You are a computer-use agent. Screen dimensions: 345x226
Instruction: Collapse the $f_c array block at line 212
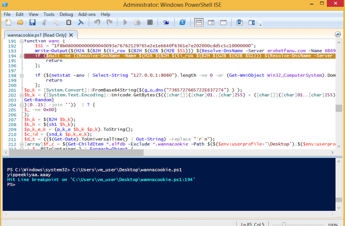21,144
